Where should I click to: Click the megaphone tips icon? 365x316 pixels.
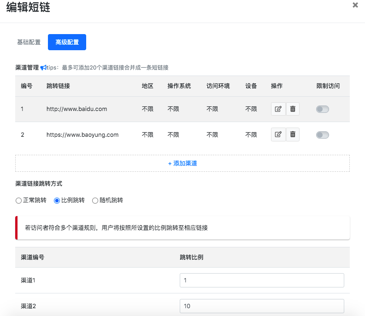43,68
